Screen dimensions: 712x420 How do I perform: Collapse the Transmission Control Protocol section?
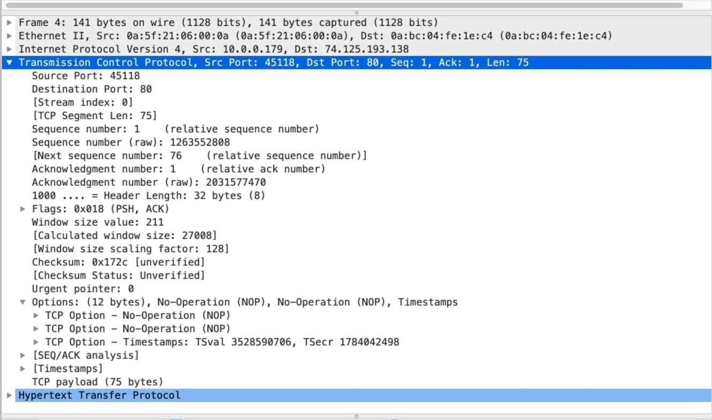point(9,63)
